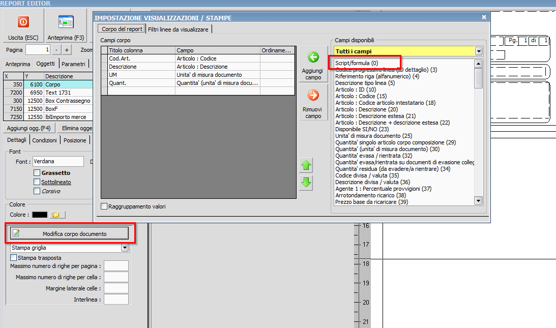Screen dimensions: 556x328
Task: Click the Interlinea input field
Action: coord(116,300)
